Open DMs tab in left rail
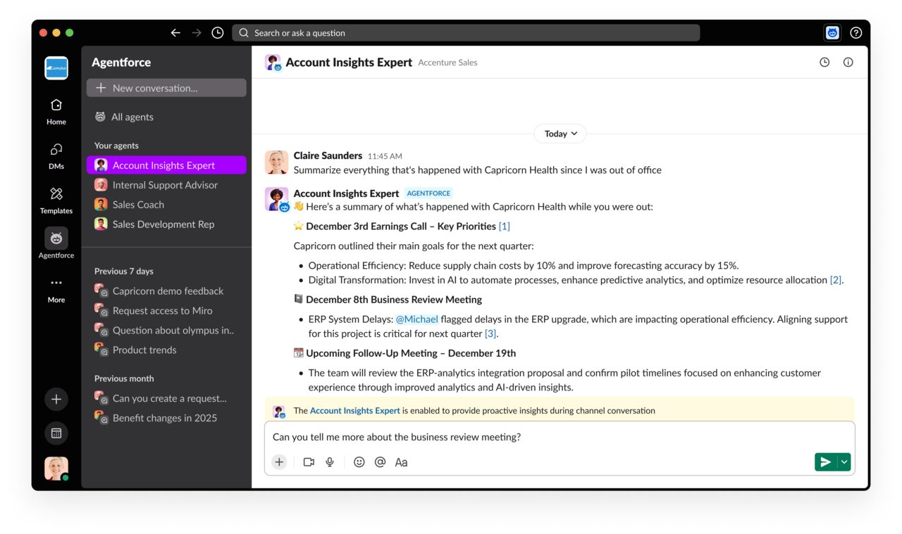902x534 pixels. [x=56, y=155]
